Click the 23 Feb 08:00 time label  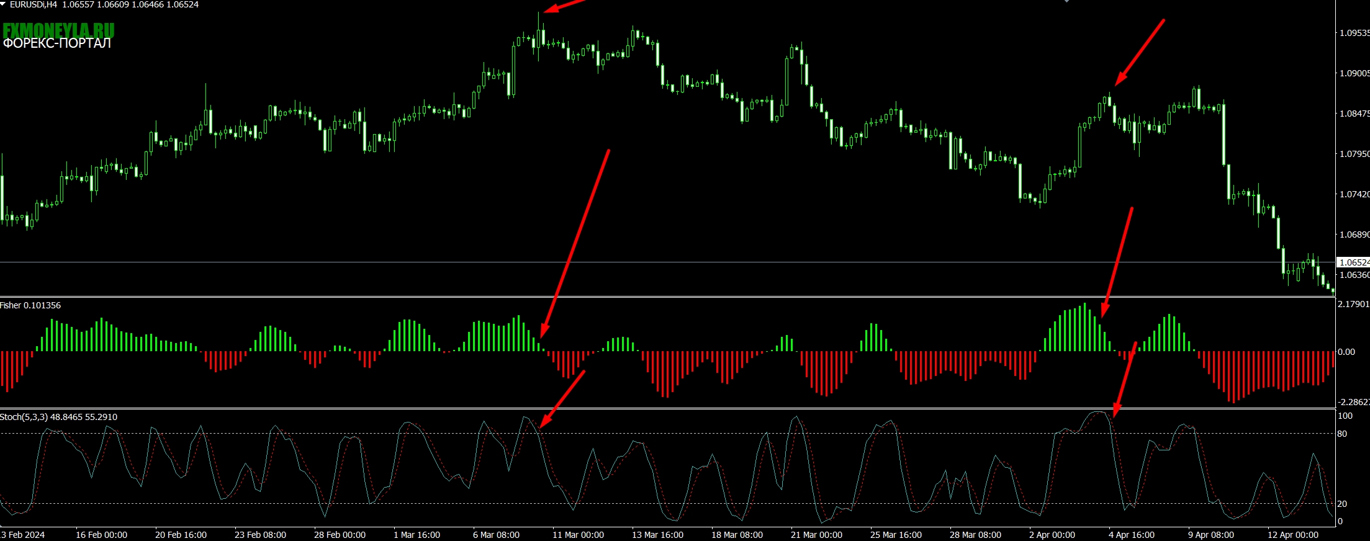(x=260, y=535)
